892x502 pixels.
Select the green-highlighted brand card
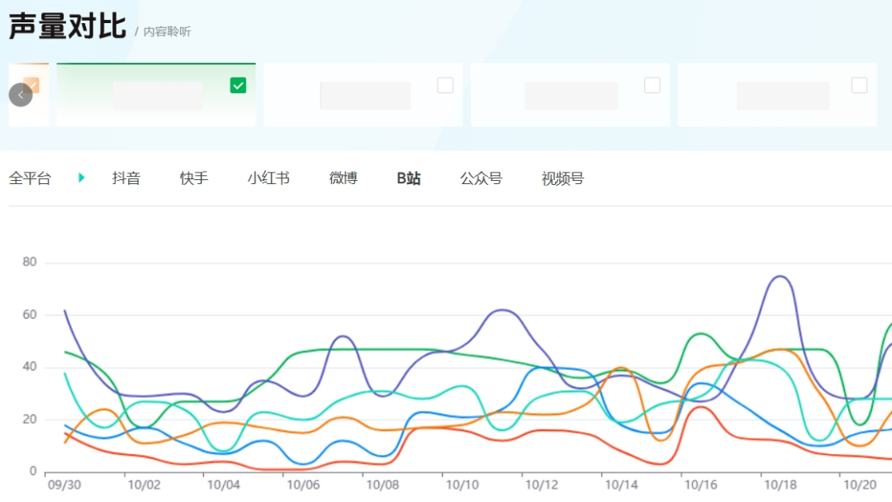156,94
